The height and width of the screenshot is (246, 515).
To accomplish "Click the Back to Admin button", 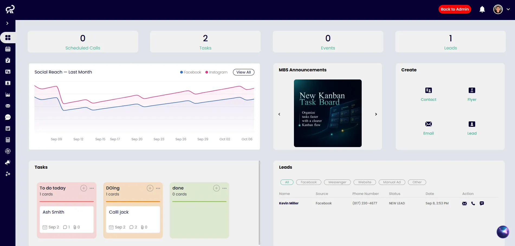I will (x=455, y=9).
